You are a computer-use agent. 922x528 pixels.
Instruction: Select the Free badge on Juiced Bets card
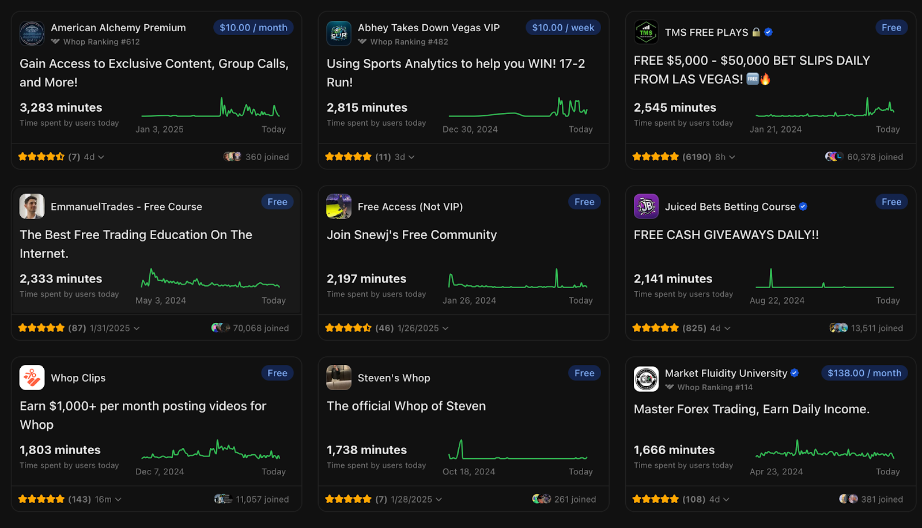pyautogui.click(x=891, y=202)
